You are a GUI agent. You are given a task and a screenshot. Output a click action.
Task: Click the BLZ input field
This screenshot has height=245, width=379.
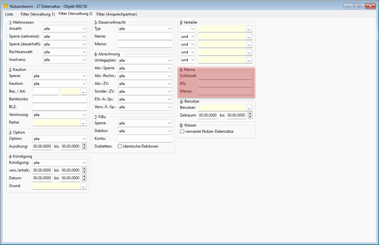pos(60,107)
